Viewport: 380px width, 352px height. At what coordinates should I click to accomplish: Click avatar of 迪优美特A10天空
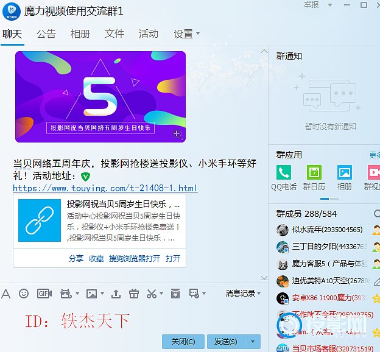point(283,281)
